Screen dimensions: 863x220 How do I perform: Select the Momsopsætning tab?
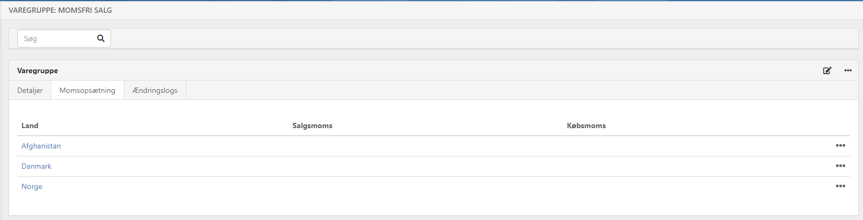click(87, 90)
